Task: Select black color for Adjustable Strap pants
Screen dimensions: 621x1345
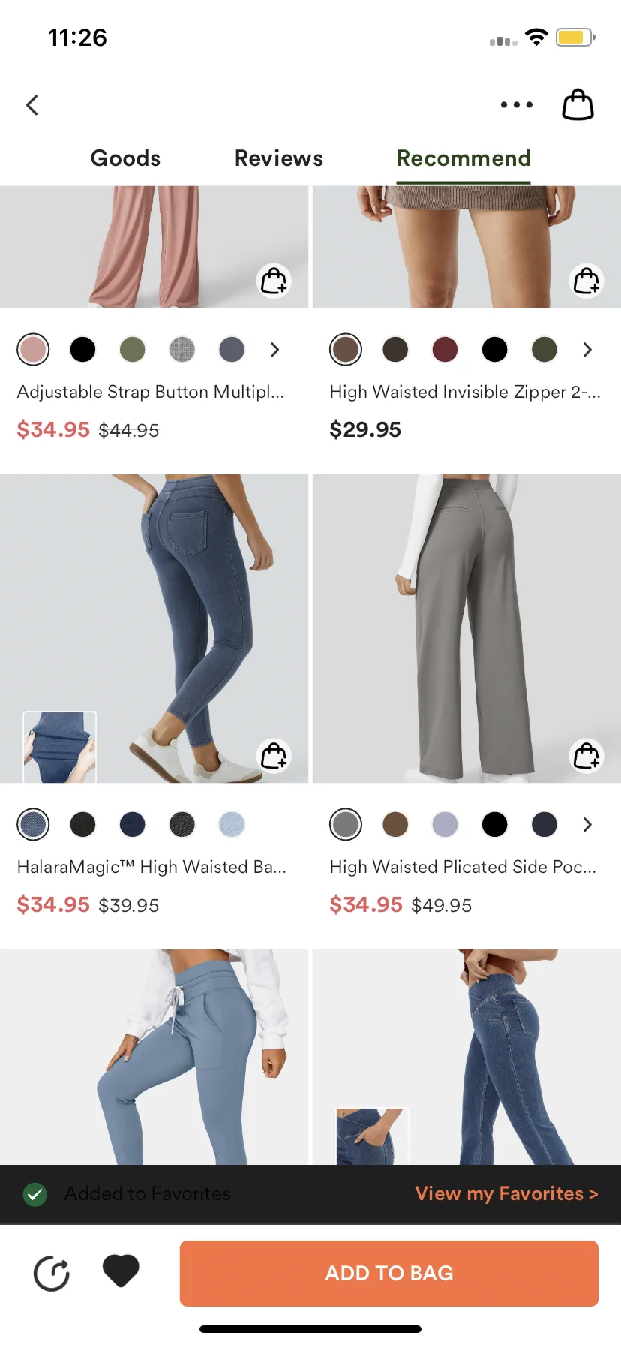Action: point(82,349)
